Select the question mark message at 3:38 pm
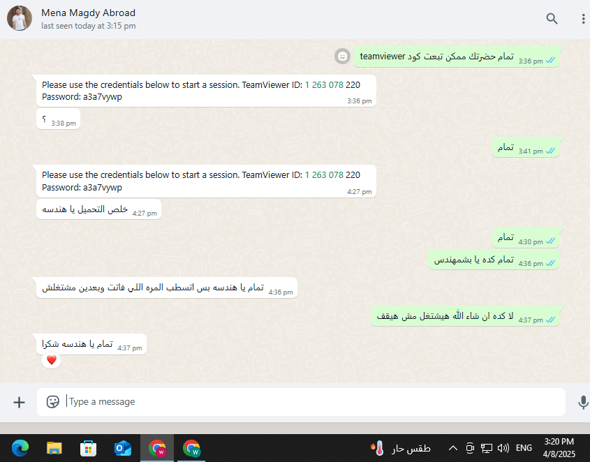Image resolution: width=590 pixels, height=462 pixels. (59, 119)
